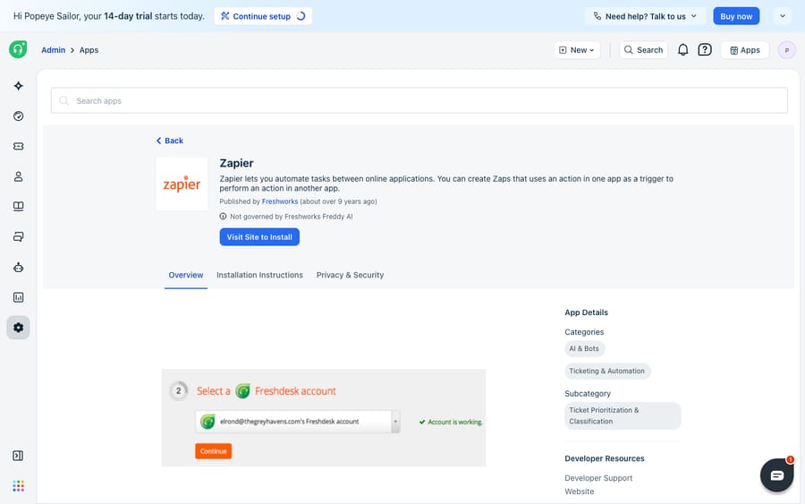The image size is (805, 504).
Task: Go to Admin breadcrumb link
Action: 54,50
